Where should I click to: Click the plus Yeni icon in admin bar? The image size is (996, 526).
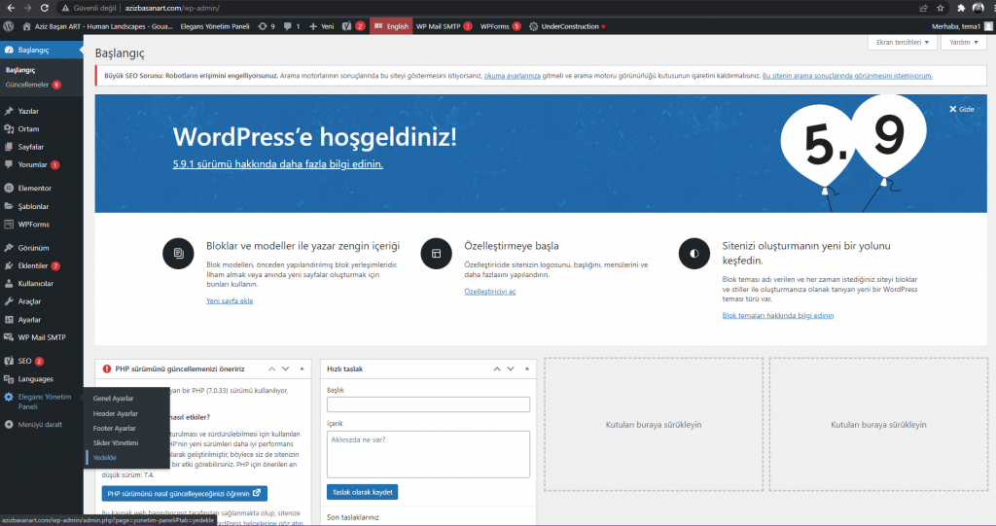pyautogui.click(x=312, y=26)
